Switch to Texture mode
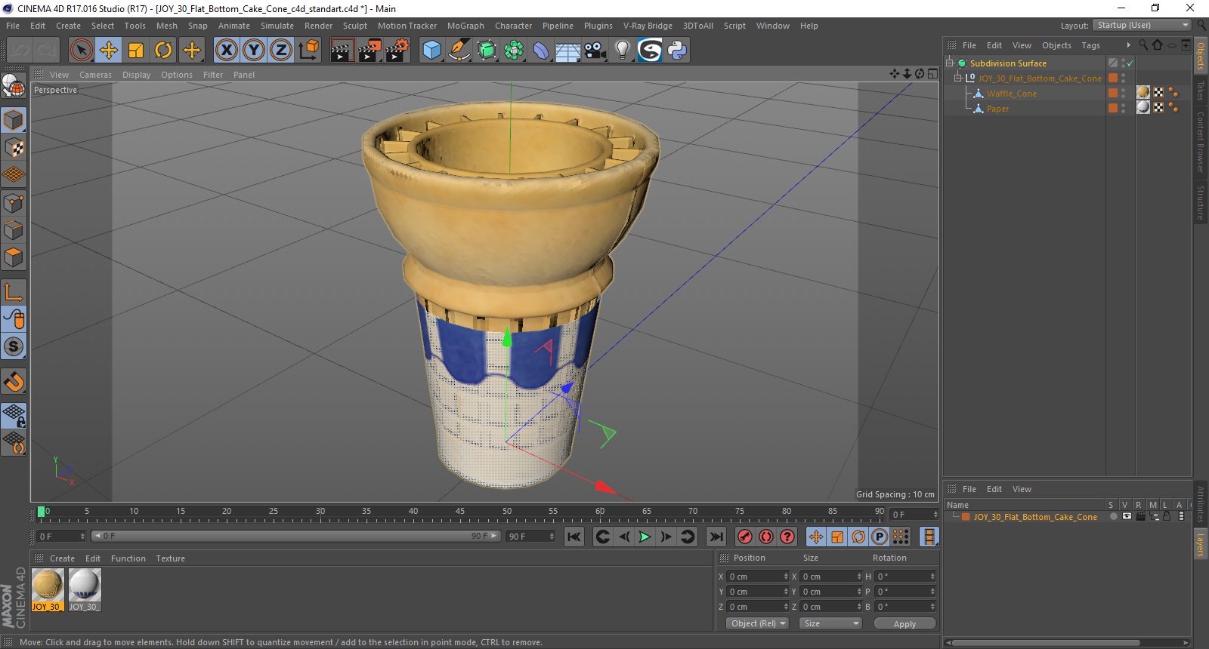 [x=14, y=147]
